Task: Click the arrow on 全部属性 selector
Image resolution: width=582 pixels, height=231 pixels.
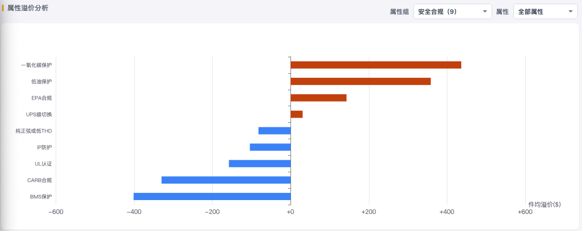Action: (571, 11)
